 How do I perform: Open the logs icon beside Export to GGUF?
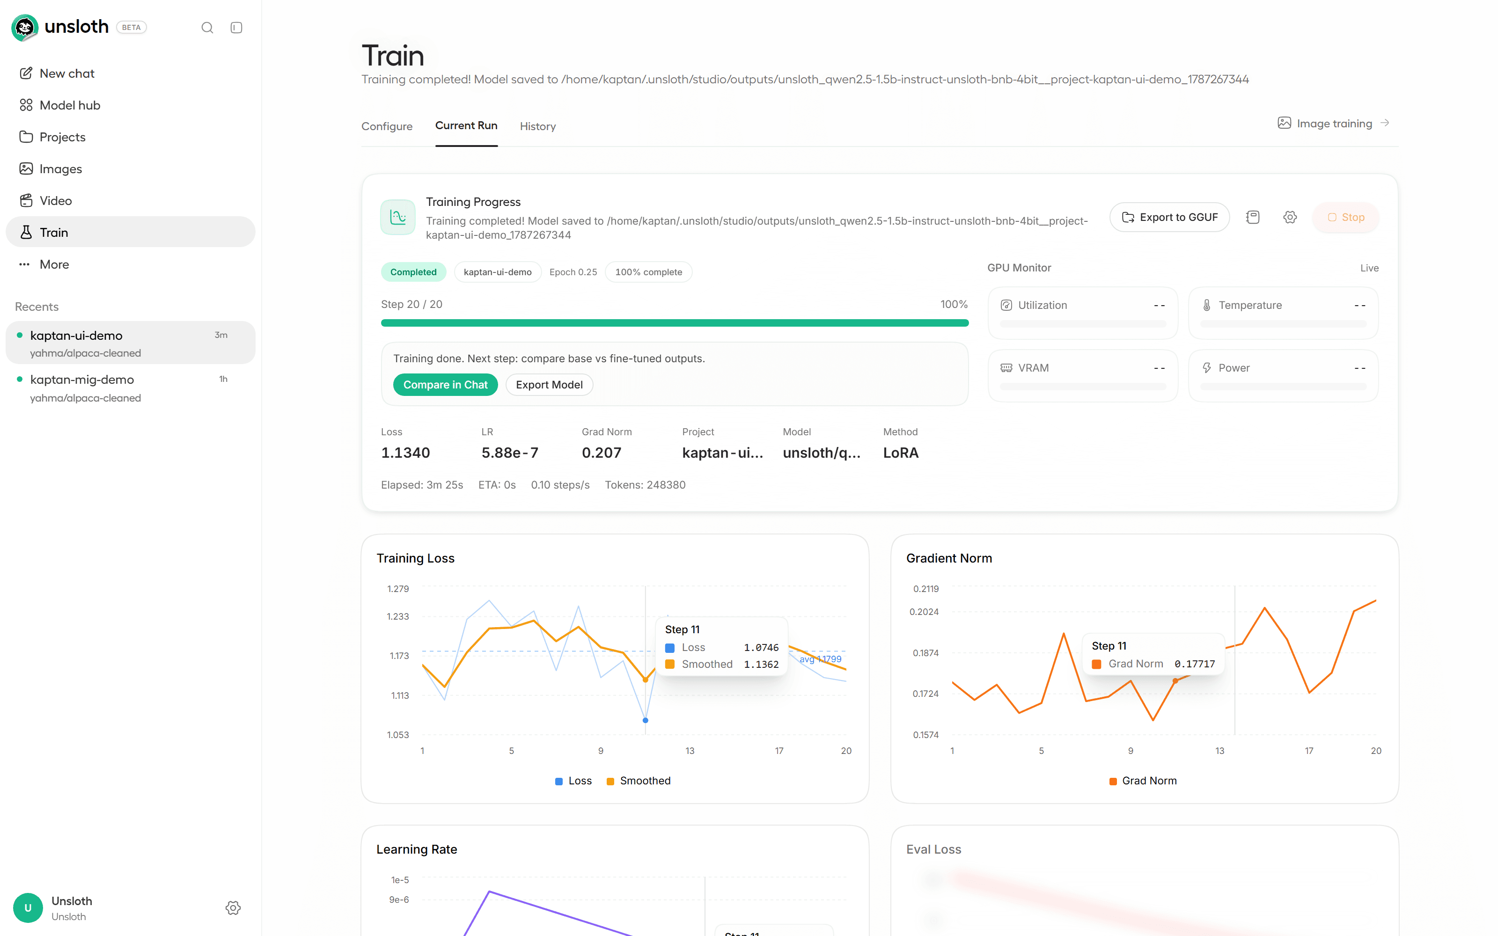(1252, 217)
